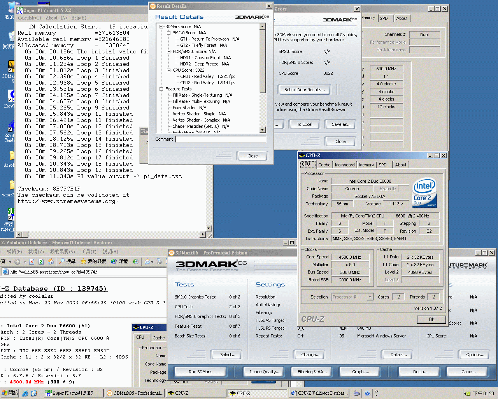Click the Super PI title bar icon
Screen dimensions: 498x399
click(19, 10)
